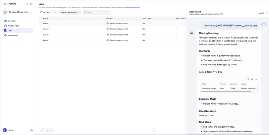269x135 pixels.
Task: Open the chat bubble icon beside AGENTS
Action: click(x=27, y=4)
